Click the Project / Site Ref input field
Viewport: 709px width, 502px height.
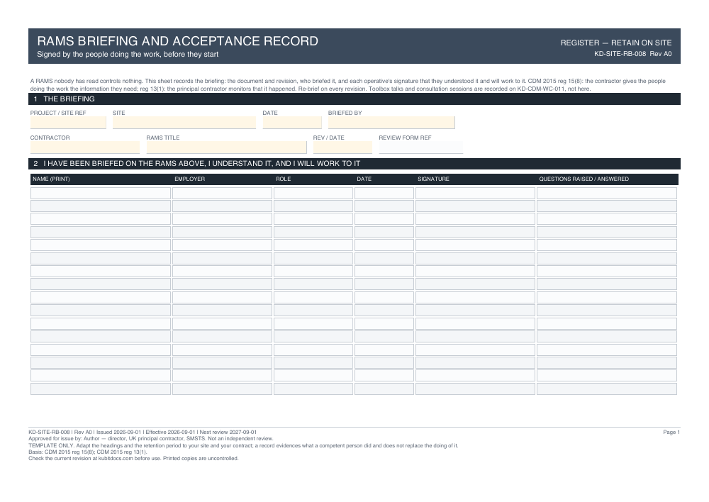(x=68, y=123)
